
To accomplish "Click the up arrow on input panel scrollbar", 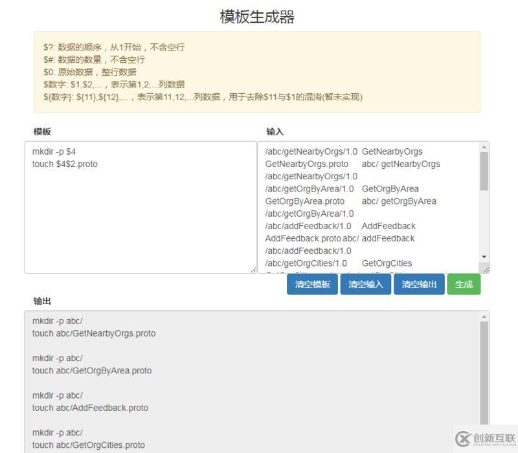I will 482,147.
